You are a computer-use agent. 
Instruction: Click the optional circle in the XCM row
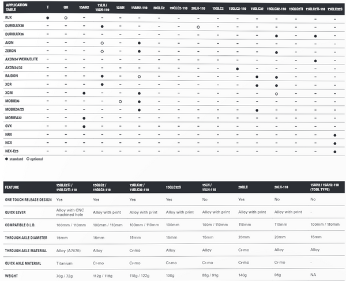[x=277, y=93]
